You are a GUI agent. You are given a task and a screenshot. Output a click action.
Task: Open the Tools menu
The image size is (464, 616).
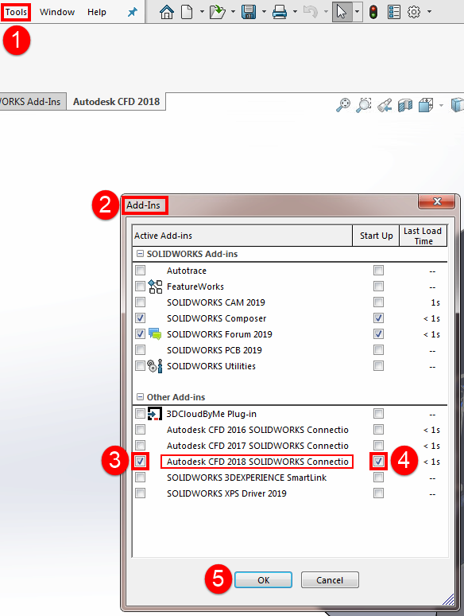(x=16, y=12)
